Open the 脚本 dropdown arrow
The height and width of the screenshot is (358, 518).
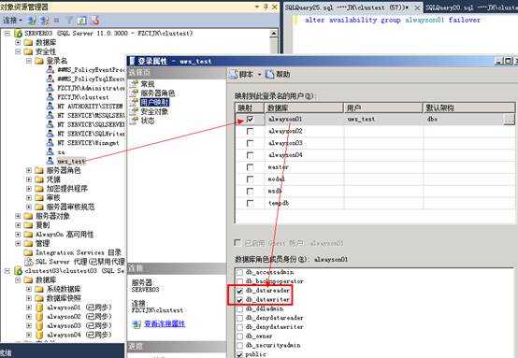click(x=259, y=75)
